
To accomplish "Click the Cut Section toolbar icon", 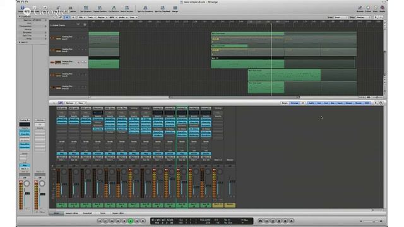I will point(114,9).
